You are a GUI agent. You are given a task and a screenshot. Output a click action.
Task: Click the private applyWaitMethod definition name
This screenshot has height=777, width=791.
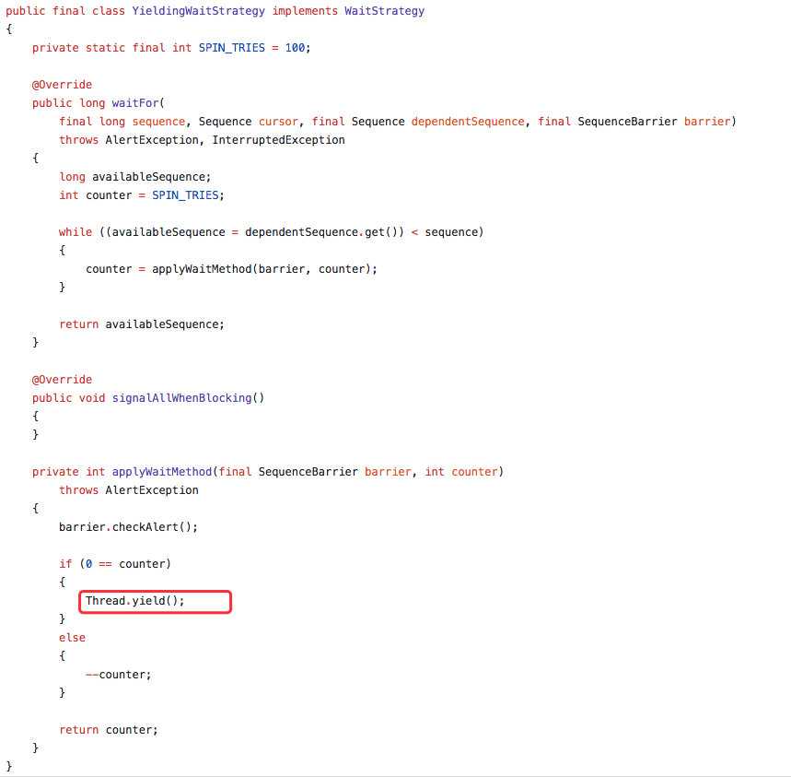[162, 472]
